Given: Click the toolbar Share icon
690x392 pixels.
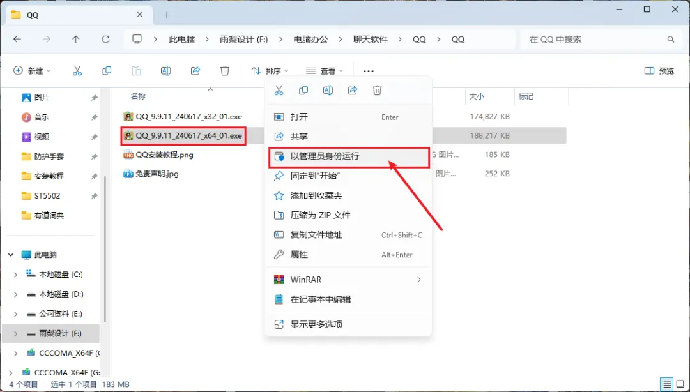Looking at the screenshot, I should [195, 71].
